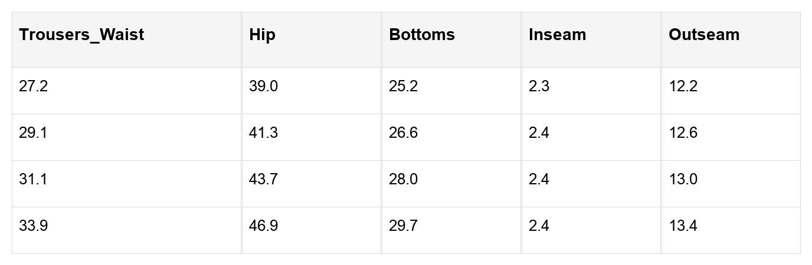Select the Trousers_Waist cell showing 27.2
The width and height of the screenshot is (812, 265).
(34, 87)
